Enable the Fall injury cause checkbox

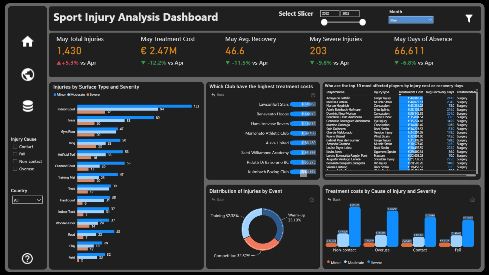point(15,154)
